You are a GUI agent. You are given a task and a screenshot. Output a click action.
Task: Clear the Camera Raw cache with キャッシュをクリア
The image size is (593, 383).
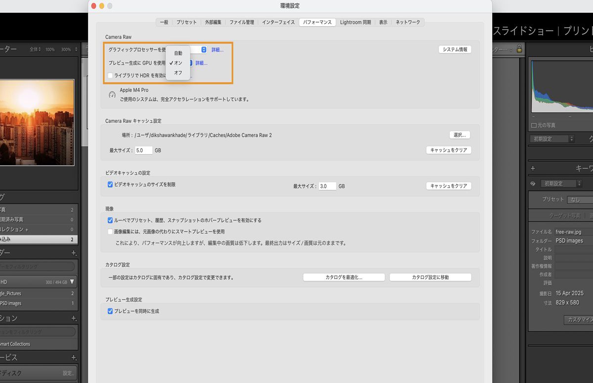coord(449,150)
